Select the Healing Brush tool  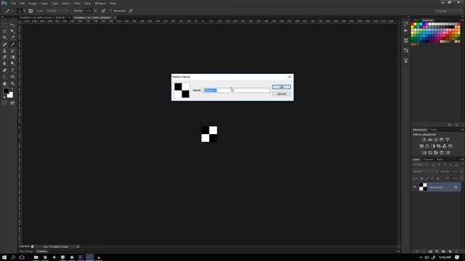click(4, 44)
